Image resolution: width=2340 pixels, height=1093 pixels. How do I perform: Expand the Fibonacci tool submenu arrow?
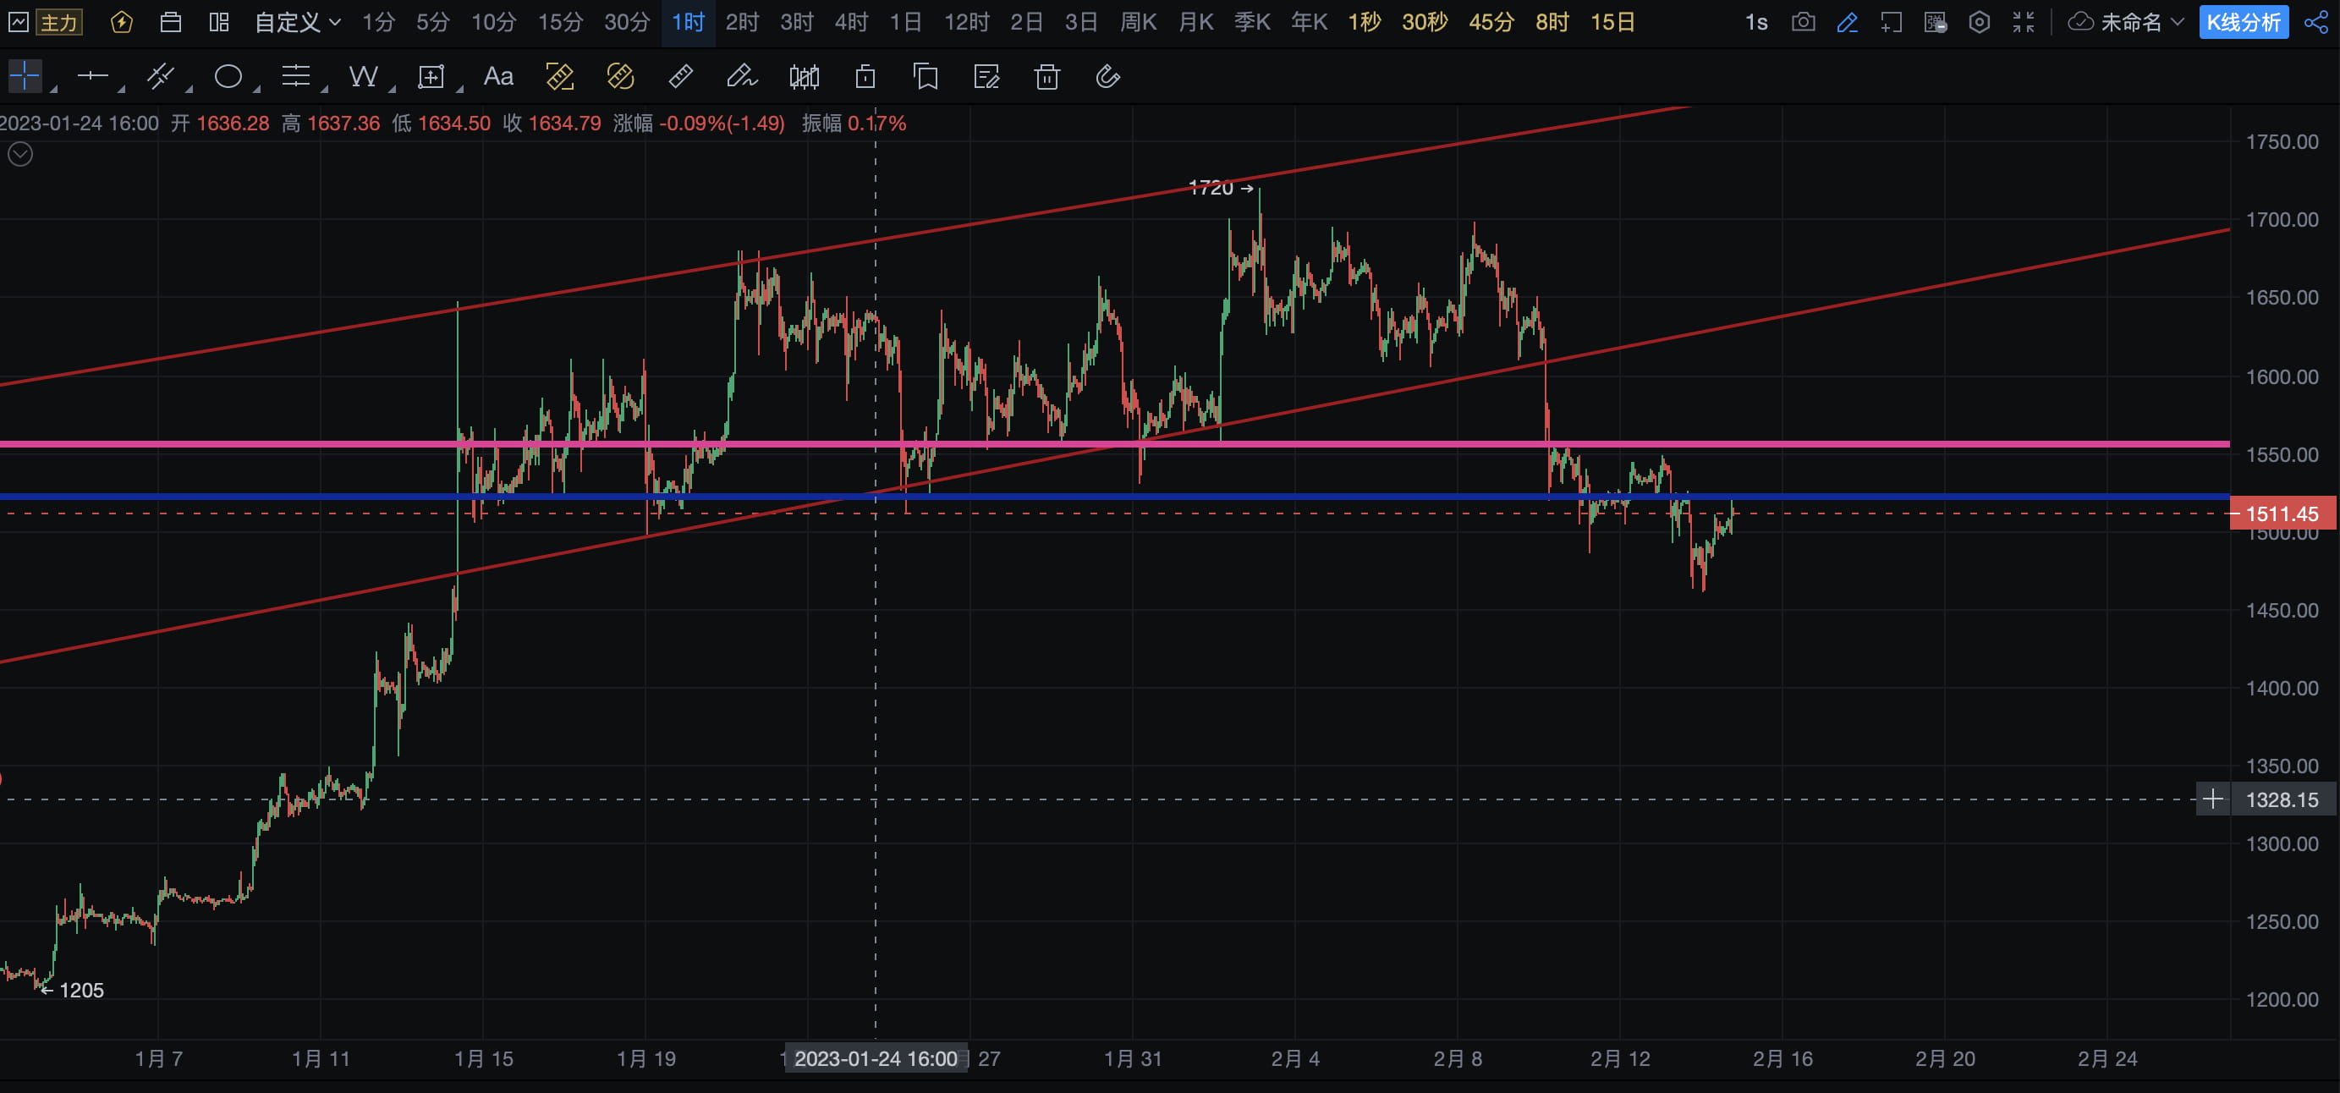coord(324,89)
